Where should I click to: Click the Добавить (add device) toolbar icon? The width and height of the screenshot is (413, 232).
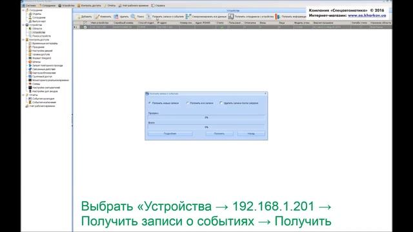pyautogui.click(x=79, y=17)
